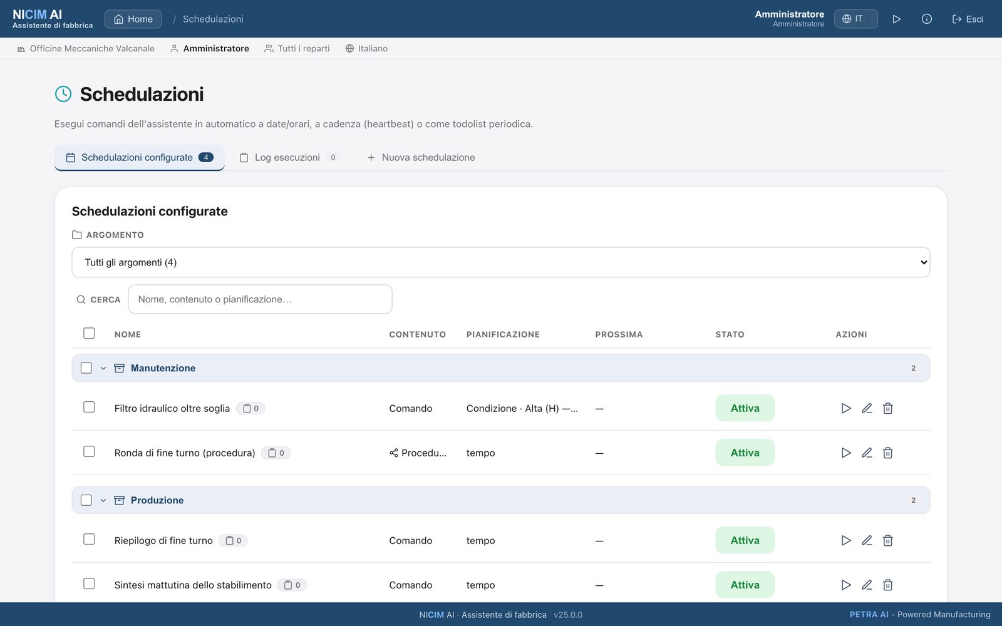This screenshot has height=626, width=1002.
Task: Click the STATO column header
Action: 730,334
